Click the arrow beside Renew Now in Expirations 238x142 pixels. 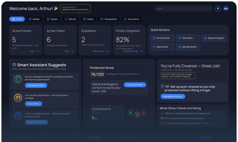107,51
